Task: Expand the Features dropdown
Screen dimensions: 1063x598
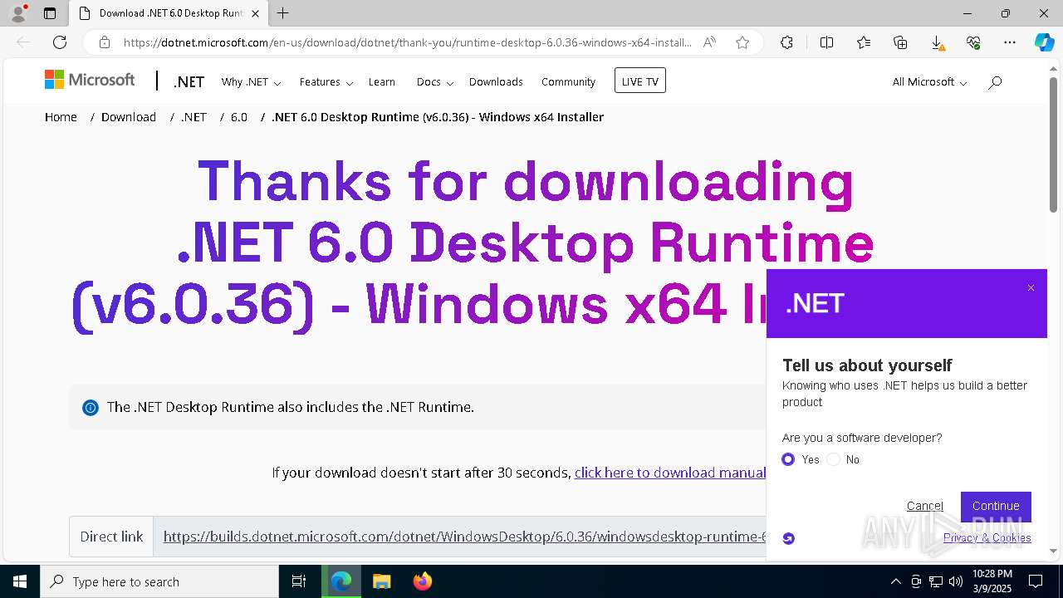Action: click(326, 81)
